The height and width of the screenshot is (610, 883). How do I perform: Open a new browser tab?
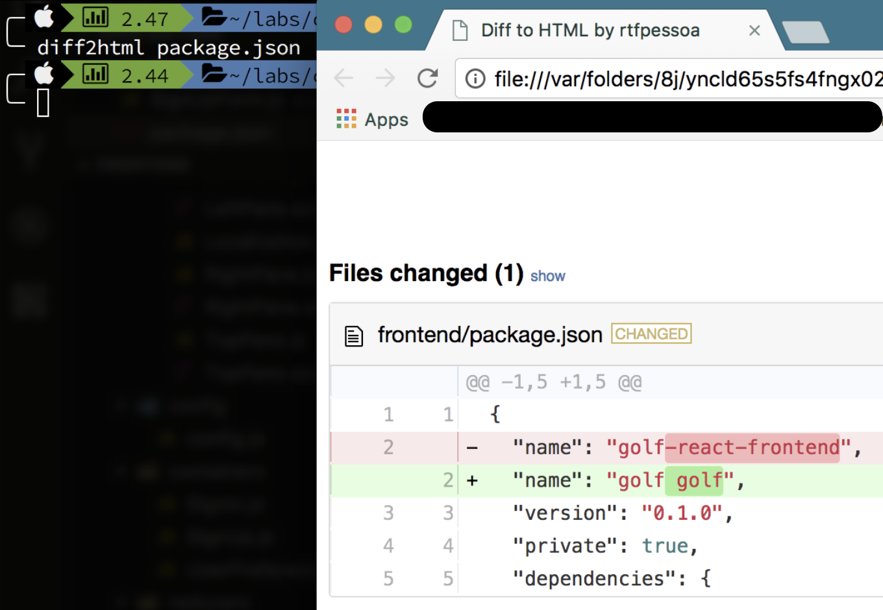(x=805, y=32)
